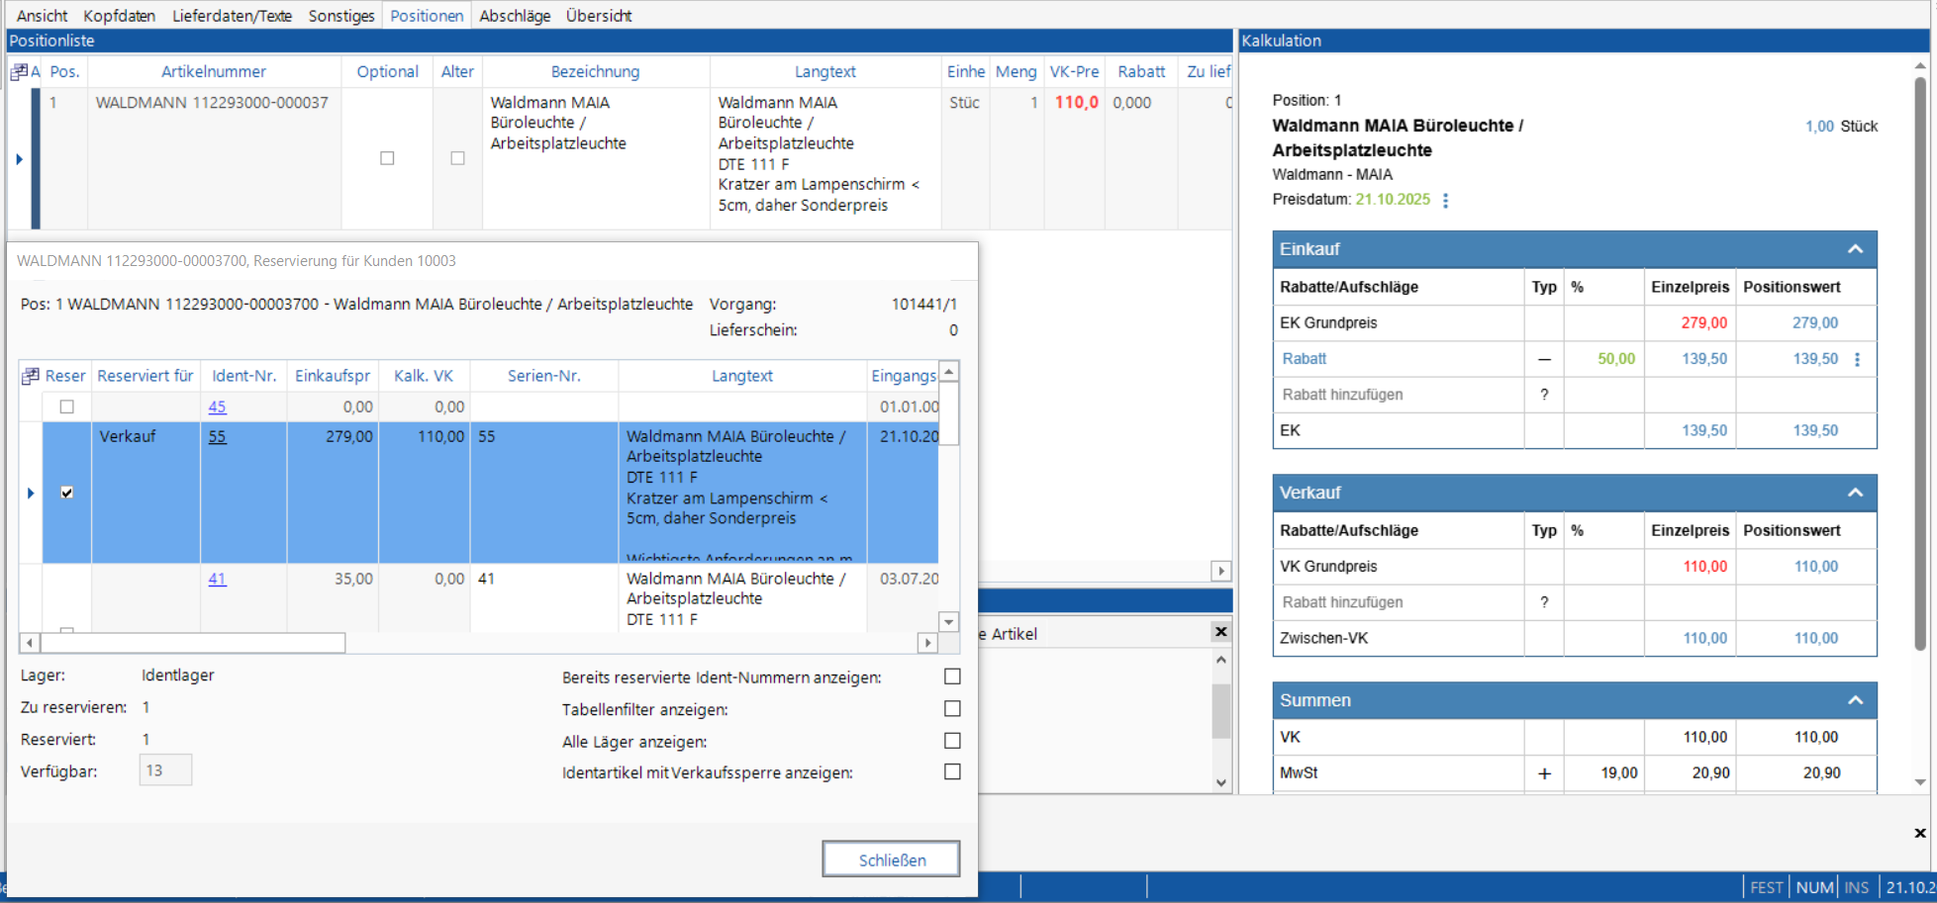1937x903 pixels.
Task: Click the reservation table horizontal scrollbar
Action: 192,643
